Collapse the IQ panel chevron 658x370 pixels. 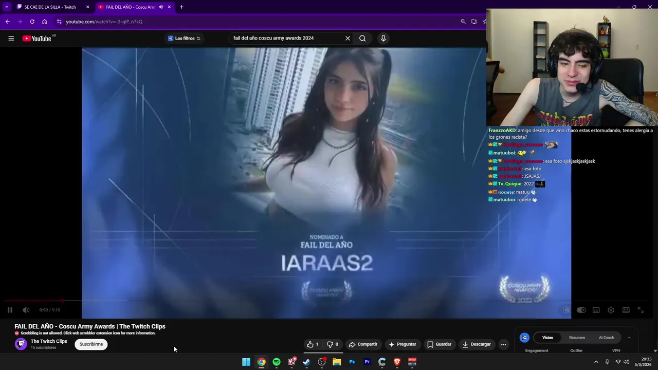(629, 338)
